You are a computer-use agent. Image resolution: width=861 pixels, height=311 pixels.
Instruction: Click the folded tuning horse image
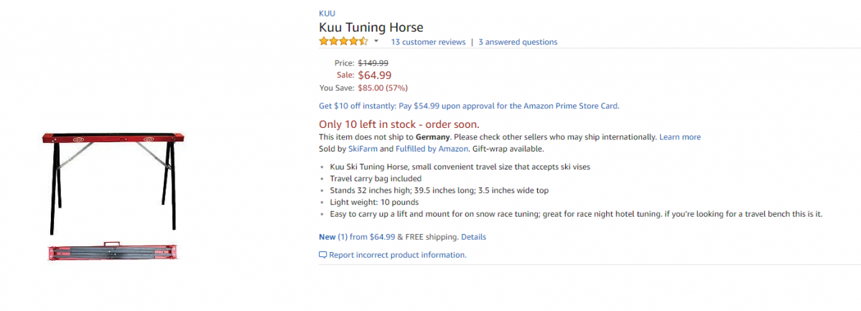point(111,251)
